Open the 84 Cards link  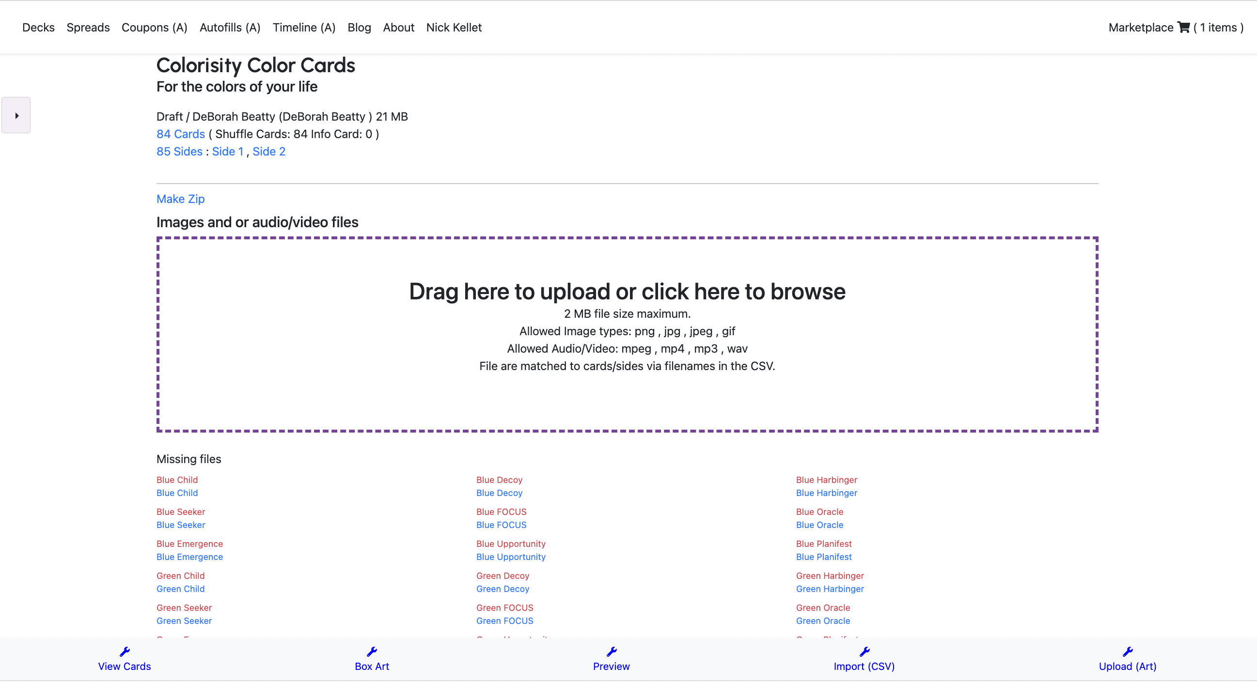click(181, 134)
